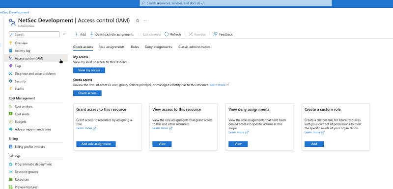Open Feedback from the toolbar
393x189 pixels.
pyautogui.click(x=223, y=34)
